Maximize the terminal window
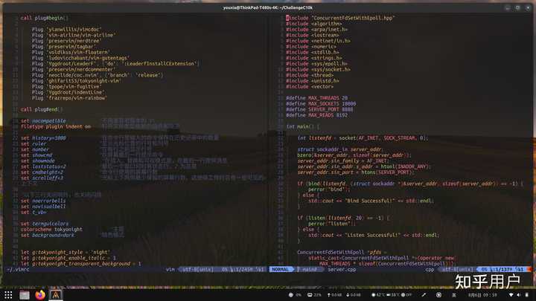This screenshot has width=536, height=301. [x=517, y=7]
